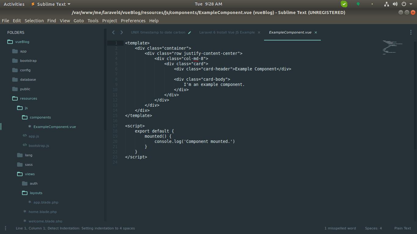Image resolution: width=417 pixels, height=234 pixels.
Task: Open the tab bar three-dots context menu
Action: 411,32
